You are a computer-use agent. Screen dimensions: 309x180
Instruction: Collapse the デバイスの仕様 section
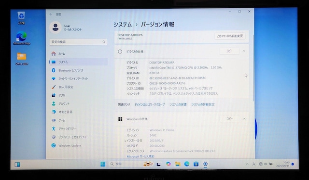(244, 51)
